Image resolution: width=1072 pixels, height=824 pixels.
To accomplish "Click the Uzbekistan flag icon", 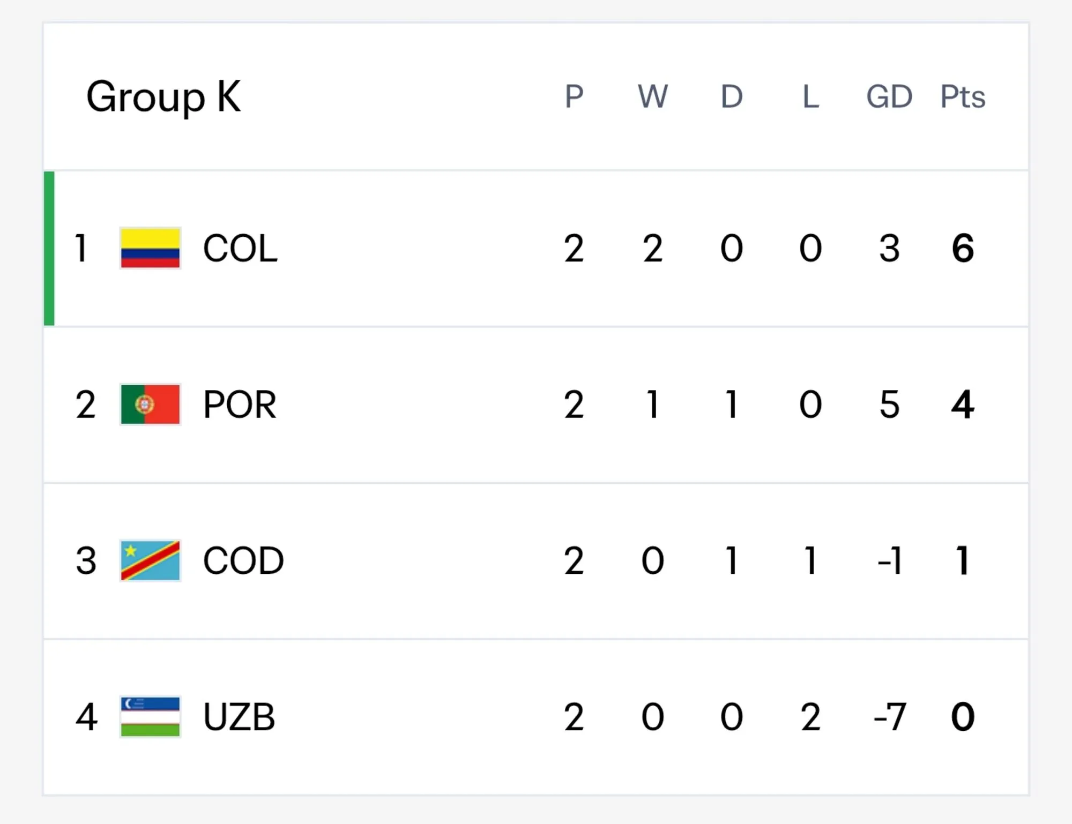I will tap(150, 717).
